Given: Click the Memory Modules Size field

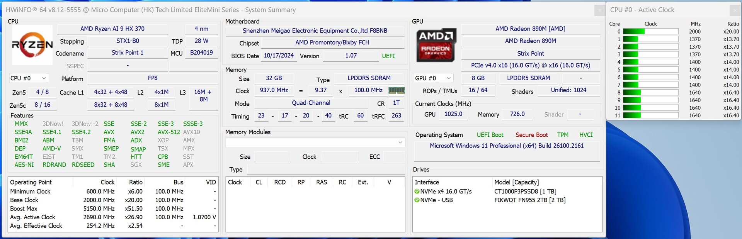Looking at the screenshot, I should pyautogui.click(x=271, y=157).
